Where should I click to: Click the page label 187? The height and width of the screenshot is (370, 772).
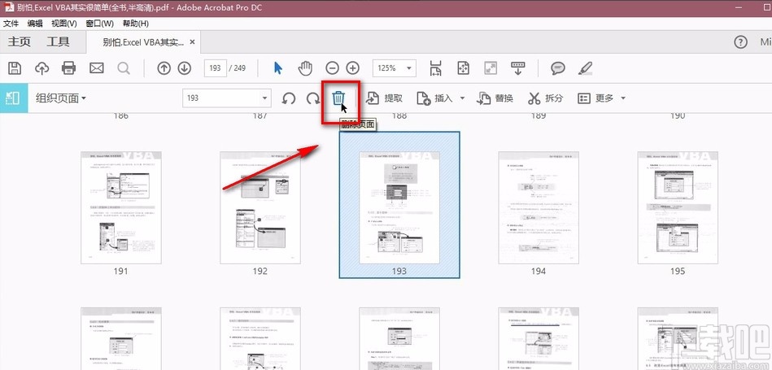(260, 116)
